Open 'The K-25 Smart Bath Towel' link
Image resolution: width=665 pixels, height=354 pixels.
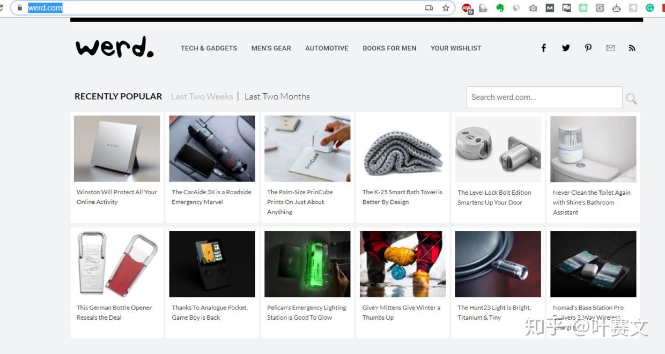click(x=402, y=197)
